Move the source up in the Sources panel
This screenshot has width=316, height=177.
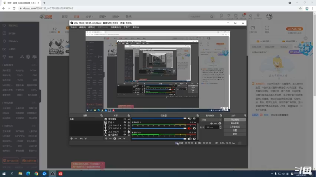(120, 138)
